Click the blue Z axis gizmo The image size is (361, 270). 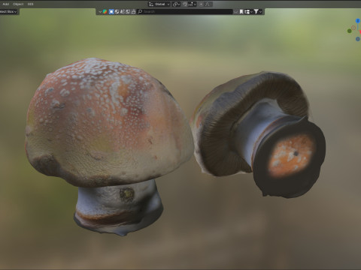358,21
